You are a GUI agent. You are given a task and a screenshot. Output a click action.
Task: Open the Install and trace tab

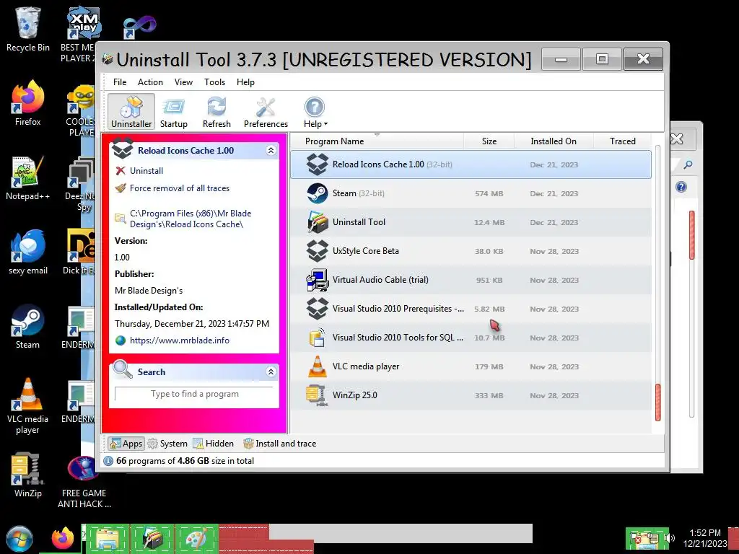click(x=279, y=444)
